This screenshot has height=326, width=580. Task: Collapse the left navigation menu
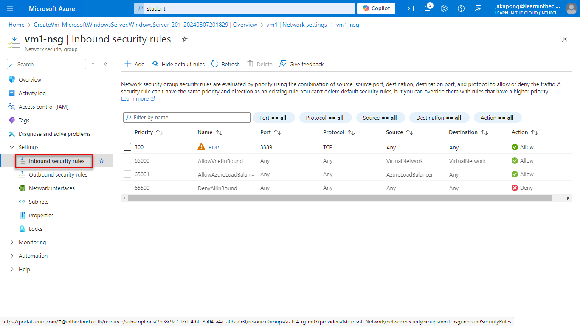[106, 64]
